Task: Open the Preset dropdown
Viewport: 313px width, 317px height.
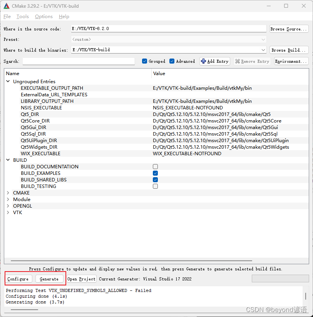Action: click(x=263, y=39)
